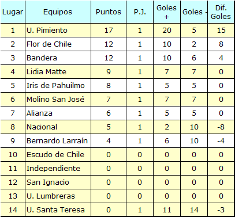Image resolution: width=235 pixels, height=217 pixels.
Task: Select the U. Pimiento team cell
Action: 58,31
